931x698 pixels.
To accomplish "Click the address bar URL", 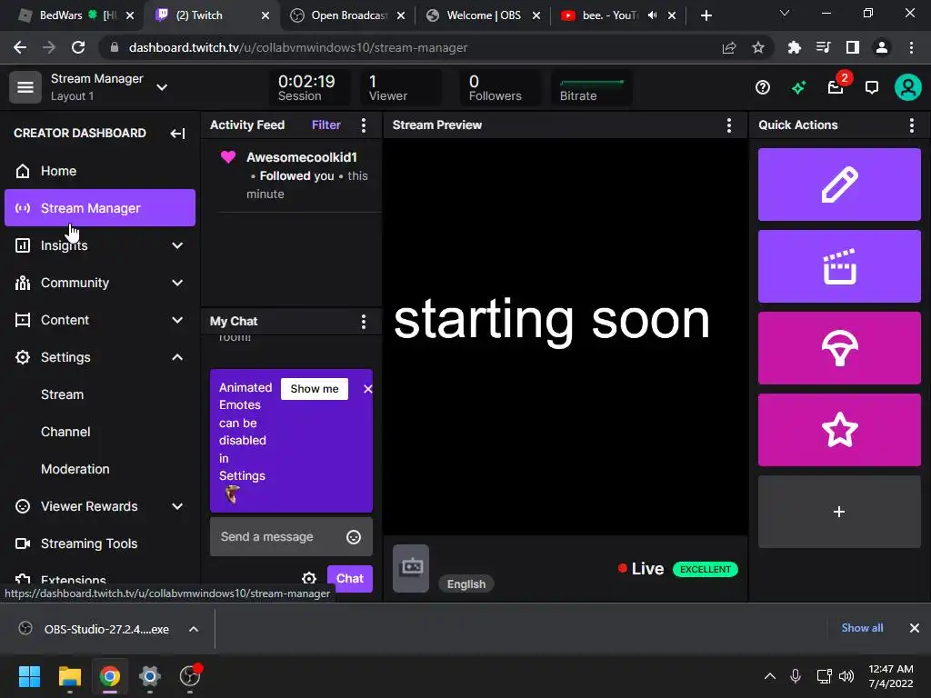I will [298, 47].
